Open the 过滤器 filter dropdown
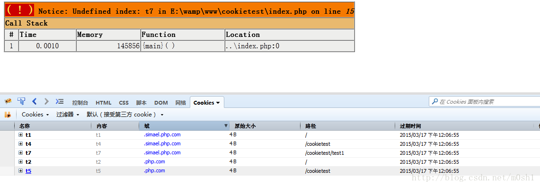Viewport: 540px width, 187px height. (68, 115)
